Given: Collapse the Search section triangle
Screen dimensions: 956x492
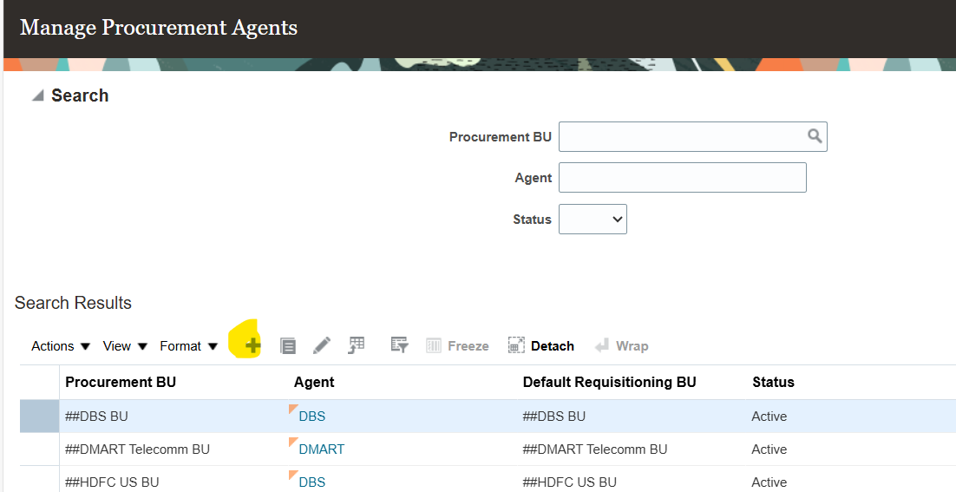Looking at the screenshot, I should [x=38, y=95].
